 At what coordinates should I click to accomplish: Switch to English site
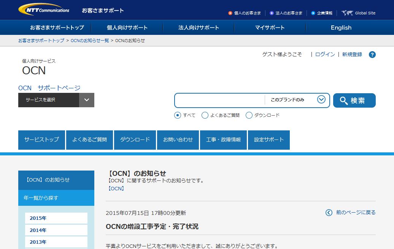pyautogui.click(x=341, y=28)
